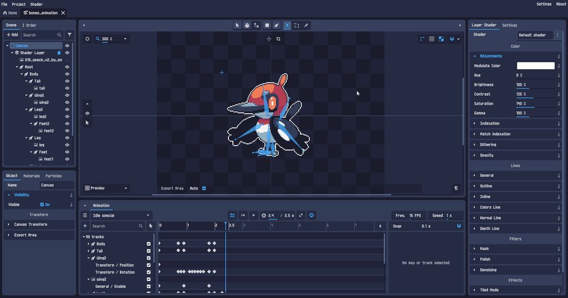
Task: Disable the General / Enable track checkbox
Action: pos(148,286)
